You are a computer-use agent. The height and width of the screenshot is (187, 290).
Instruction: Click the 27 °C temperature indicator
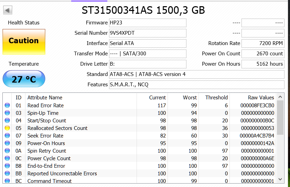pyautogui.click(x=24, y=79)
